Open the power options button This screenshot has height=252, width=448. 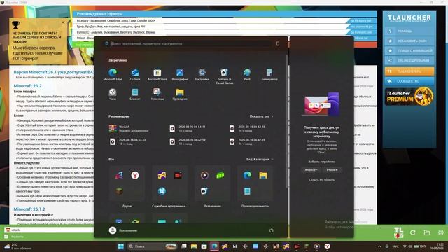(271, 230)
